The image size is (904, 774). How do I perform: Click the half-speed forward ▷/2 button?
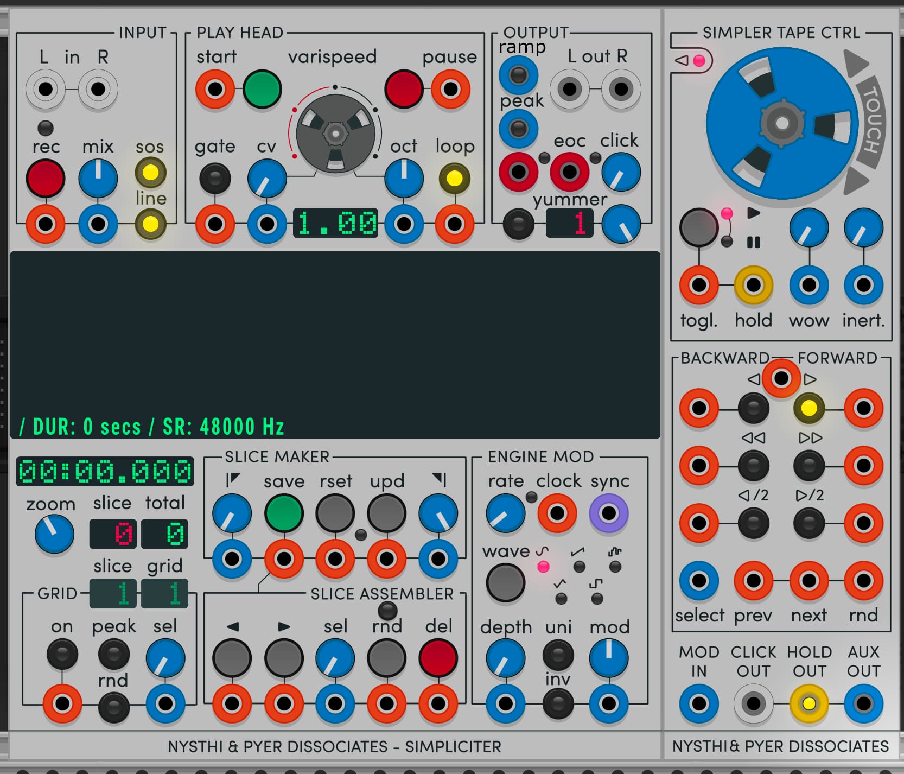coord(809,523)
